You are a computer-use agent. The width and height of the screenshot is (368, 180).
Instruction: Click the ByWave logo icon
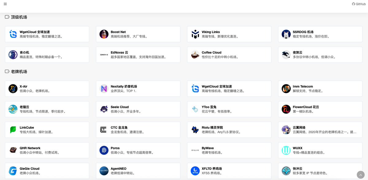(x=195, y=150)
